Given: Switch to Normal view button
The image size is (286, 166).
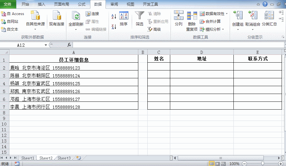Looking at the screenshot, I should point(212,163).
